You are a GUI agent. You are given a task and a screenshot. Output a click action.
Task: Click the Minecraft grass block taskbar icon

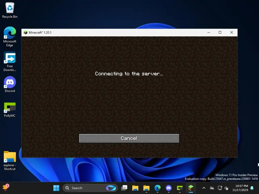(x=191, y=188)
